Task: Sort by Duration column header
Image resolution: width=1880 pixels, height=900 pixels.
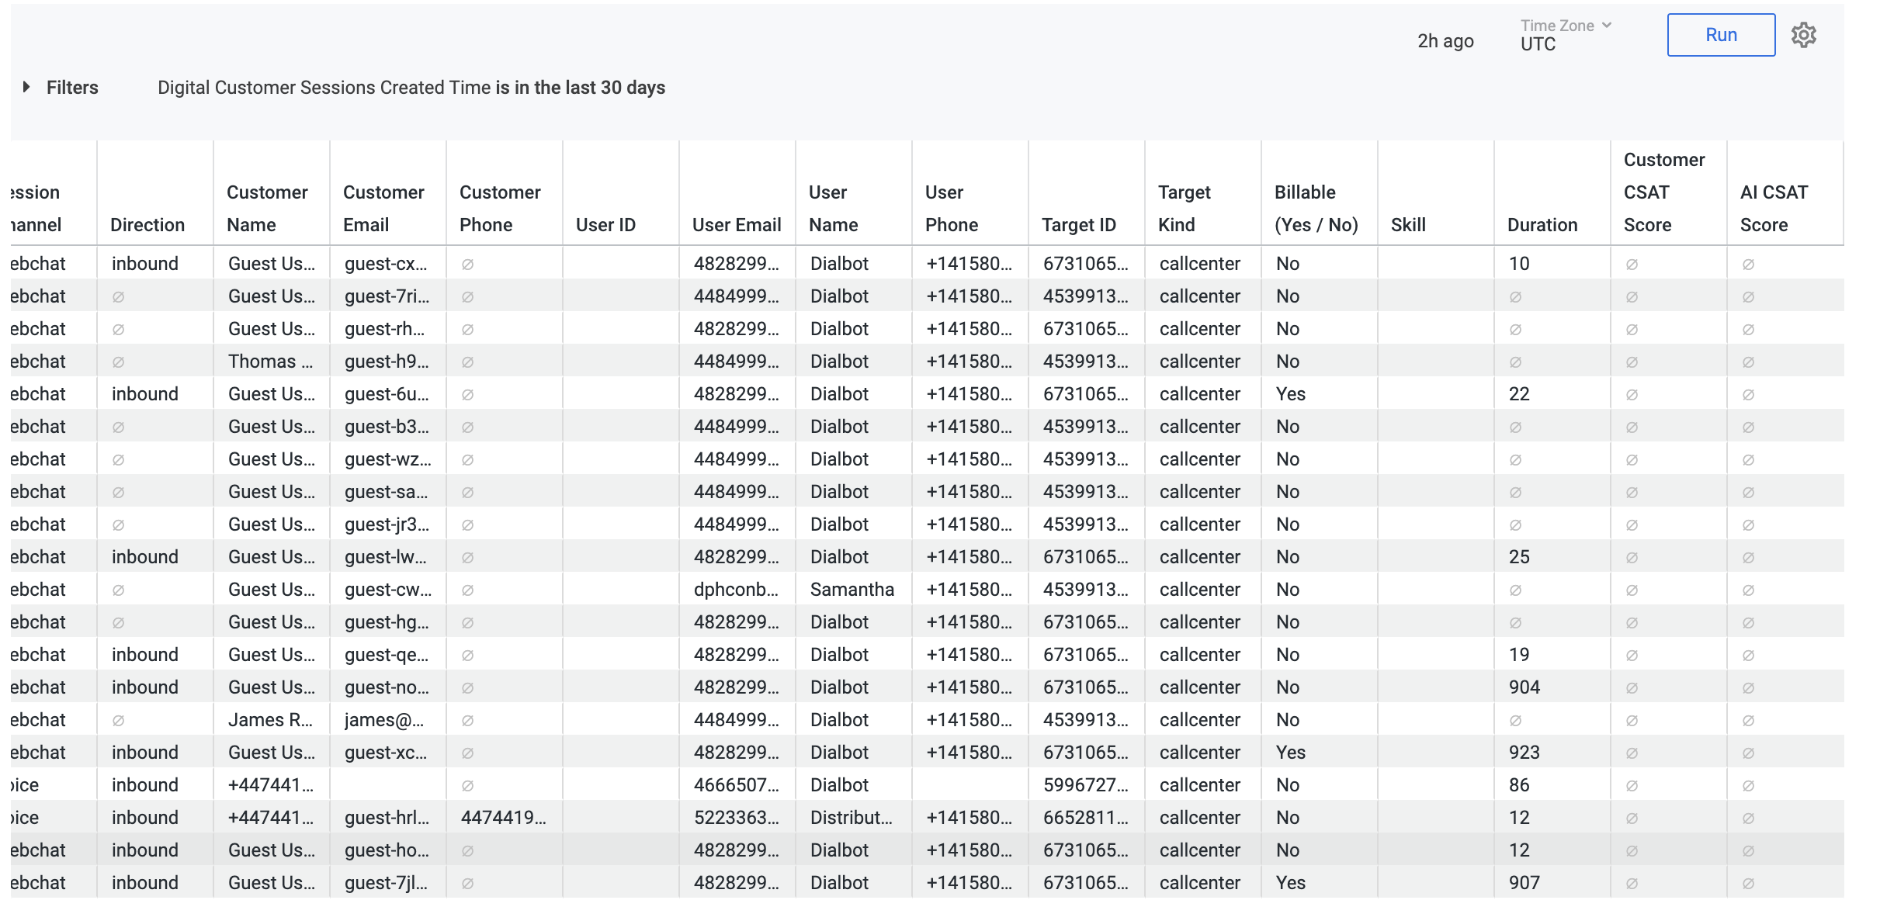Action: click(1542, 225)
